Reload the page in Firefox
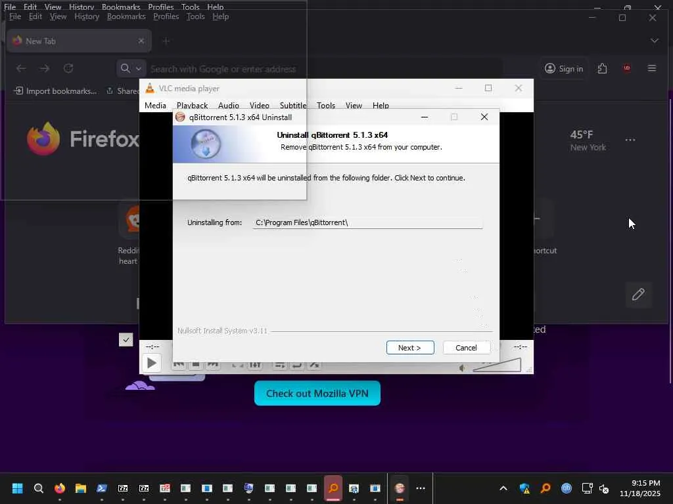 click(x=68, y=68)
